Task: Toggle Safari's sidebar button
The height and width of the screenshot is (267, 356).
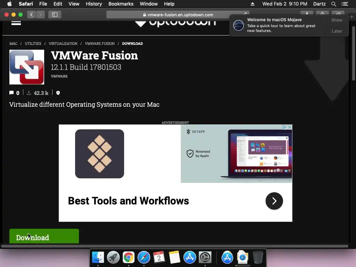Action: coord(55,15)
